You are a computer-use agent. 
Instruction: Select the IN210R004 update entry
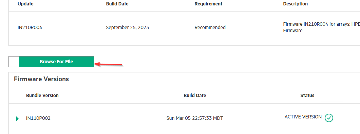30,27
